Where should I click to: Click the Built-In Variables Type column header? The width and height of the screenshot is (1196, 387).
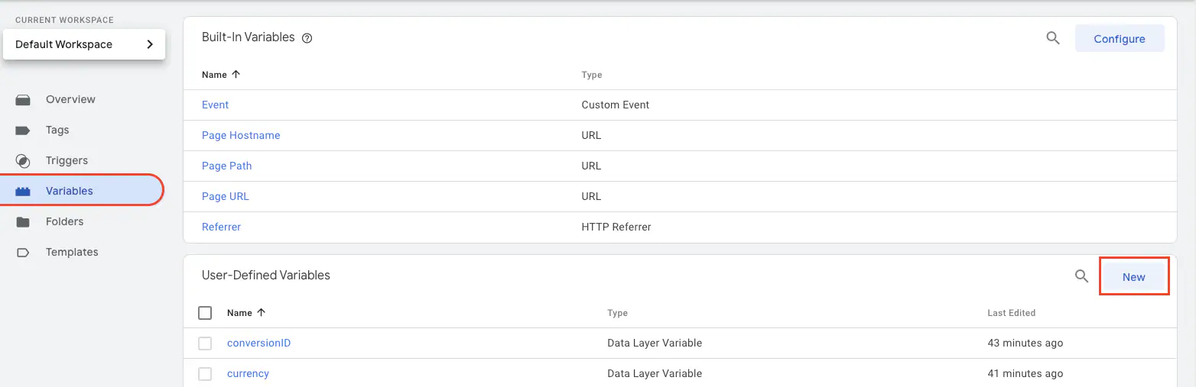(592, 75)
